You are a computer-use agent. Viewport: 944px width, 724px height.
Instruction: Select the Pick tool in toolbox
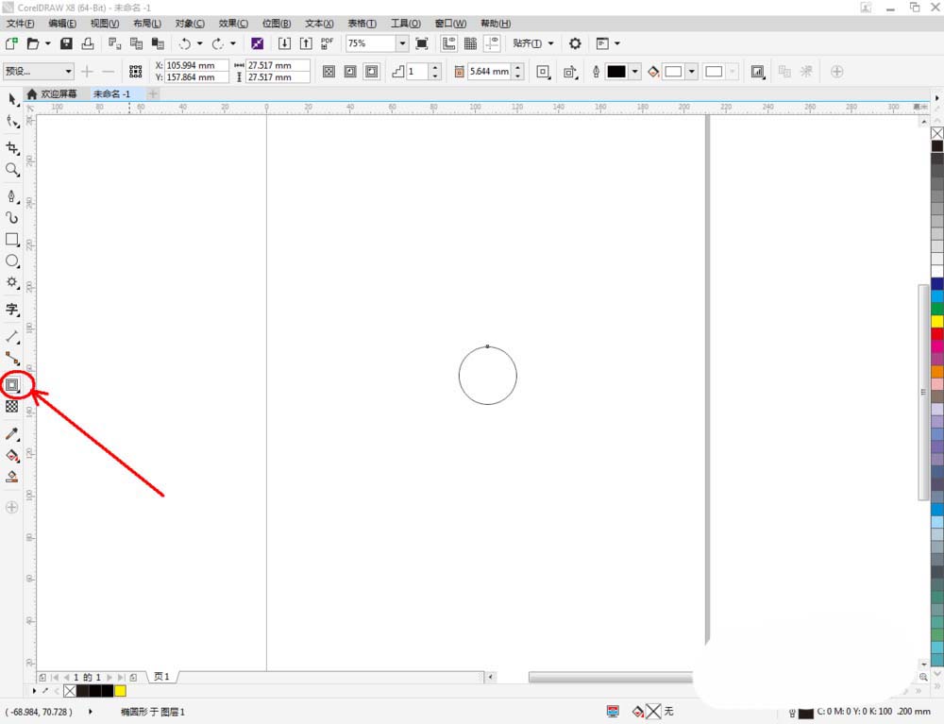(x=12, y=99)
